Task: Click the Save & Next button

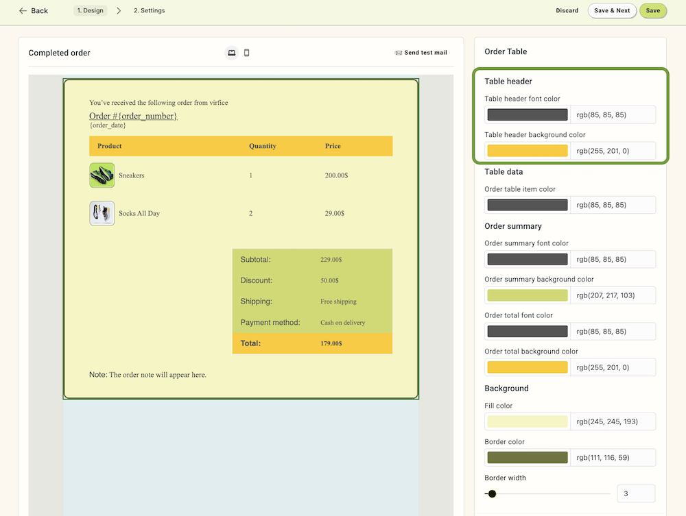Action: 612,10
